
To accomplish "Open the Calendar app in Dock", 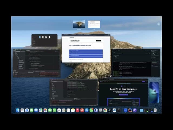I will pyautogui.click(x=59, y=110).
